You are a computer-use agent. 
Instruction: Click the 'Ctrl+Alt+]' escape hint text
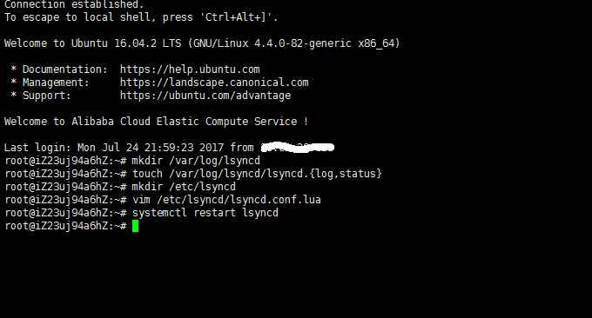pyautogui.click(x=239, y=17)
